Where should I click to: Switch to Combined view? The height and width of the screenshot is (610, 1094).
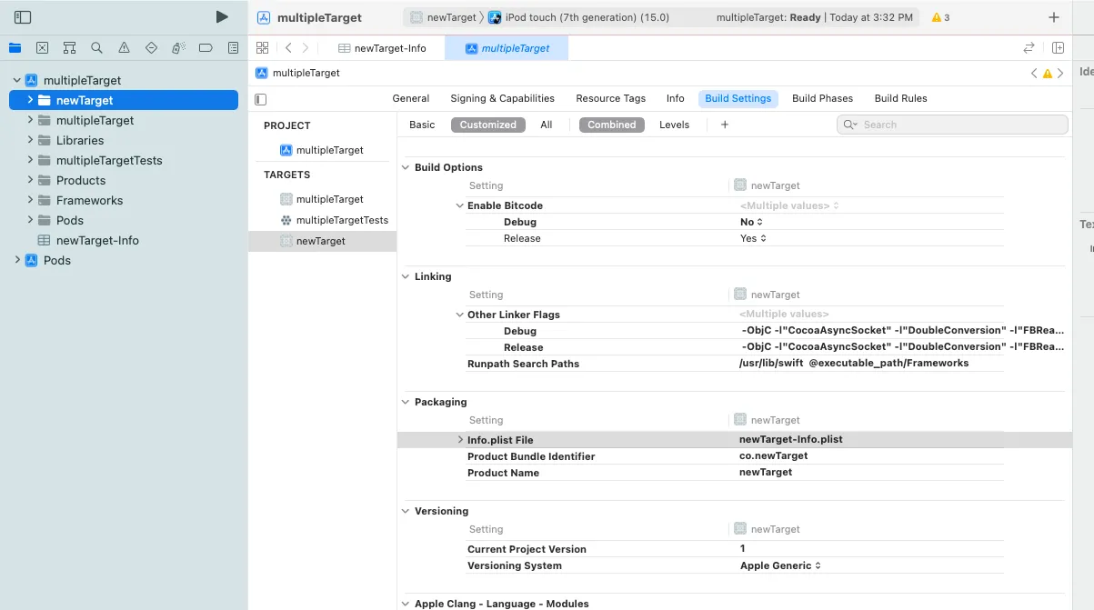(611, 125)
